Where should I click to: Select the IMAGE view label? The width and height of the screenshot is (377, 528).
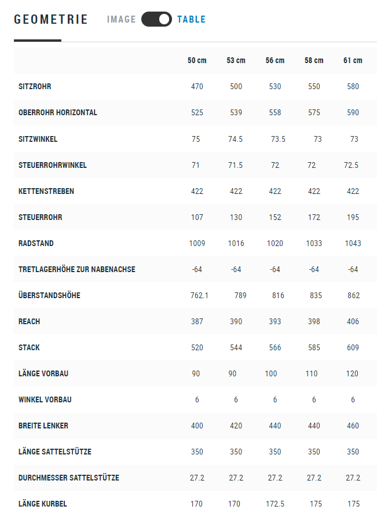(x=121, y=19)
